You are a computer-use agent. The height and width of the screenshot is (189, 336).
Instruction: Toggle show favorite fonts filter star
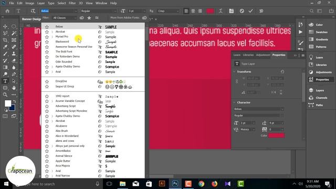89,18
